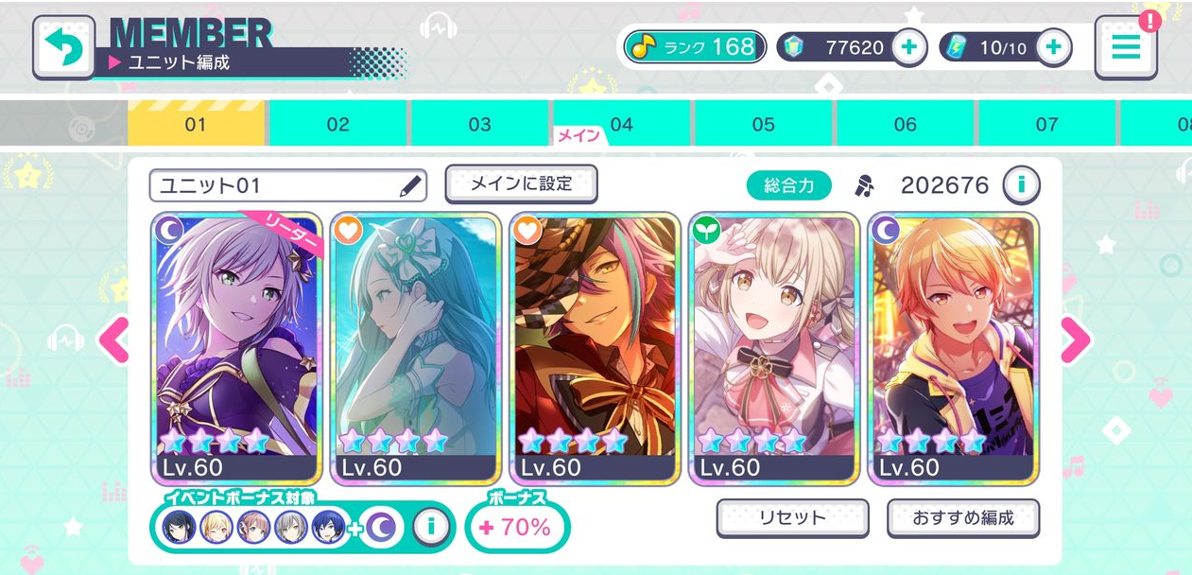Show total power info icon
Image resolution: width=1192 pixels, height=575 pixels.
click(x=1021, y=185)
